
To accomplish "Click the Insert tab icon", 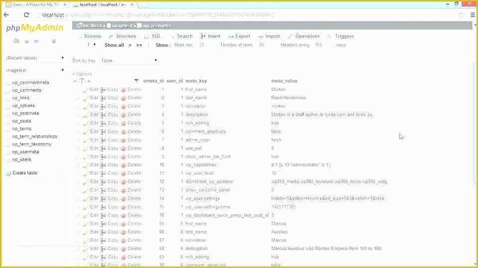I will (203, 36).
